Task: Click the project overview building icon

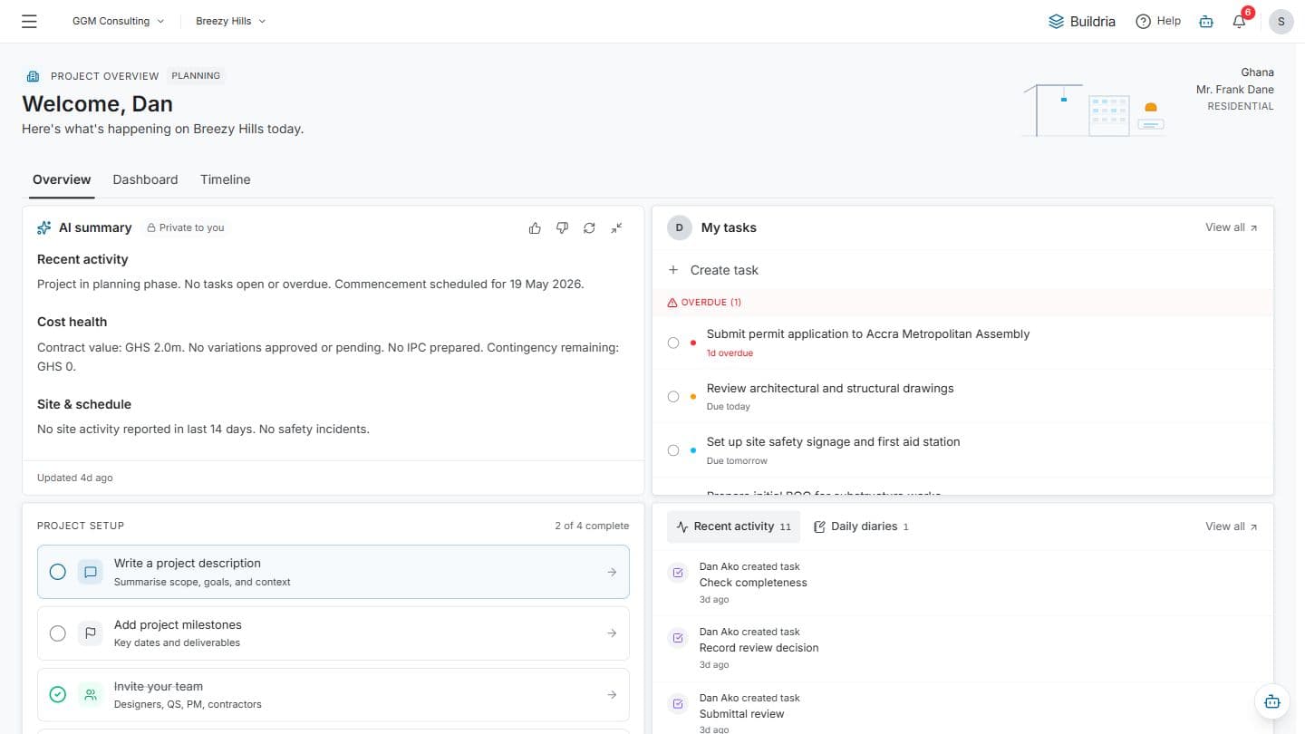Action: point(34,76)
